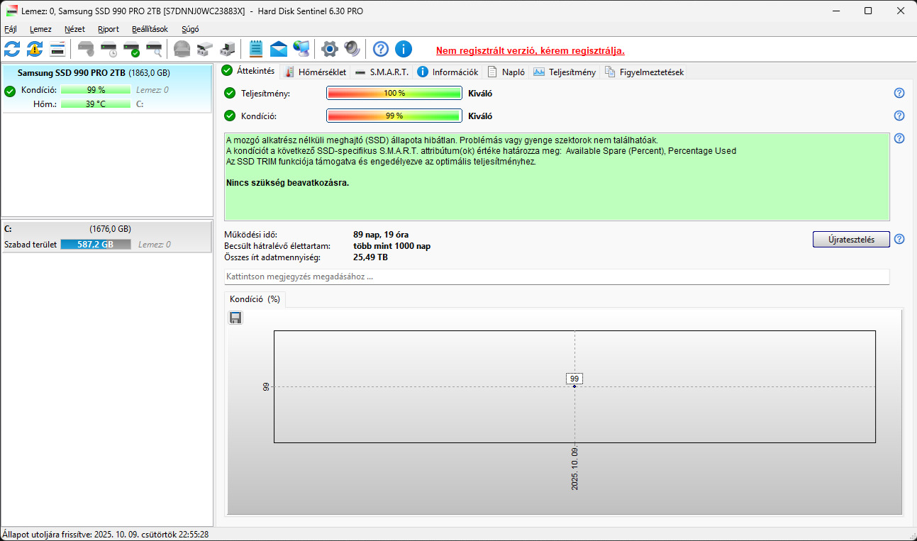Viewport: 917px width, 541px height.
Task: Click the help icon beside Kondíció row
Action: (899, 116)
